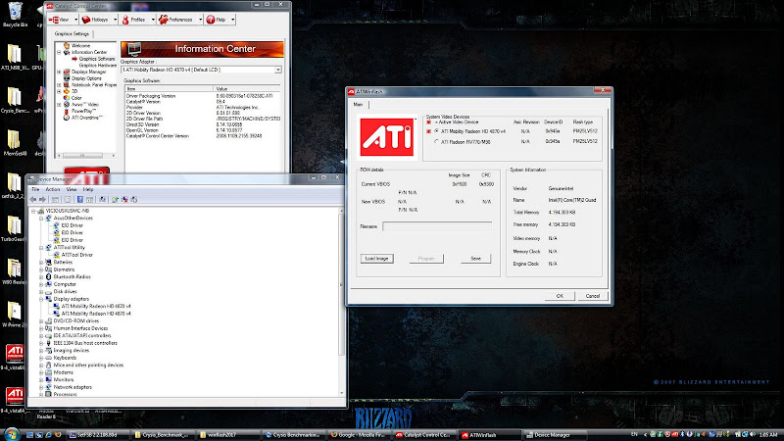784x441 pixels.
Task: Collapse the Information Center tree node
Action: (59, 52)
